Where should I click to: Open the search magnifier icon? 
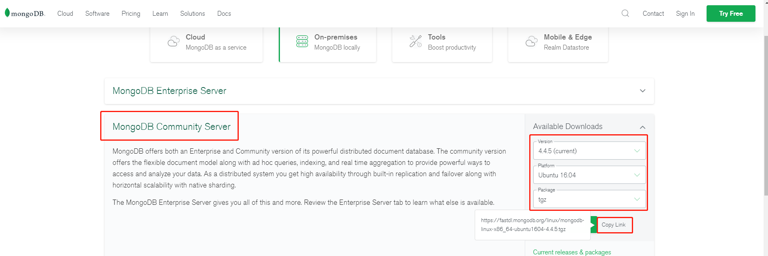tap(625, 13)
